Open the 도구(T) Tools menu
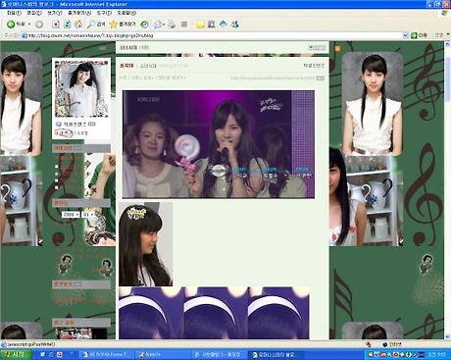This screenshot has width=451, height=360. click(x=104, y=13)
